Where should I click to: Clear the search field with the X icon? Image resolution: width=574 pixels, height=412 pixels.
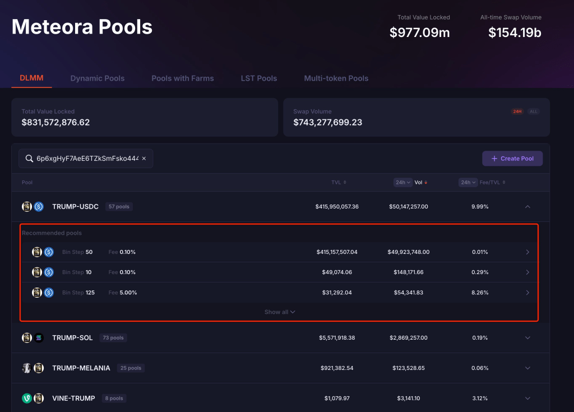click(143, 159)
